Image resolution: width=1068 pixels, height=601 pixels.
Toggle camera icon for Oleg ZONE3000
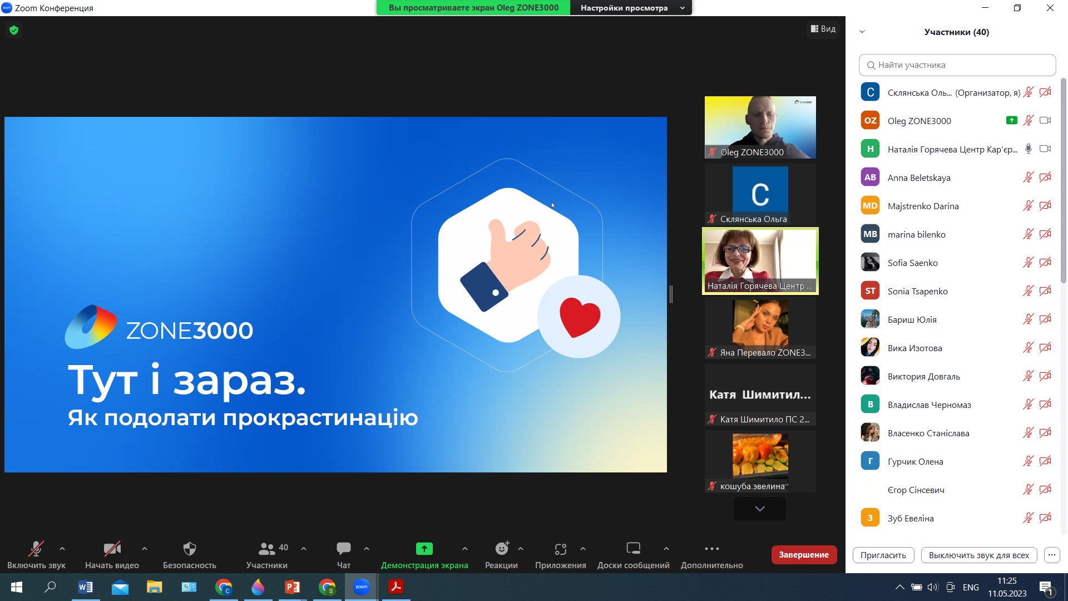(1045, 120)
